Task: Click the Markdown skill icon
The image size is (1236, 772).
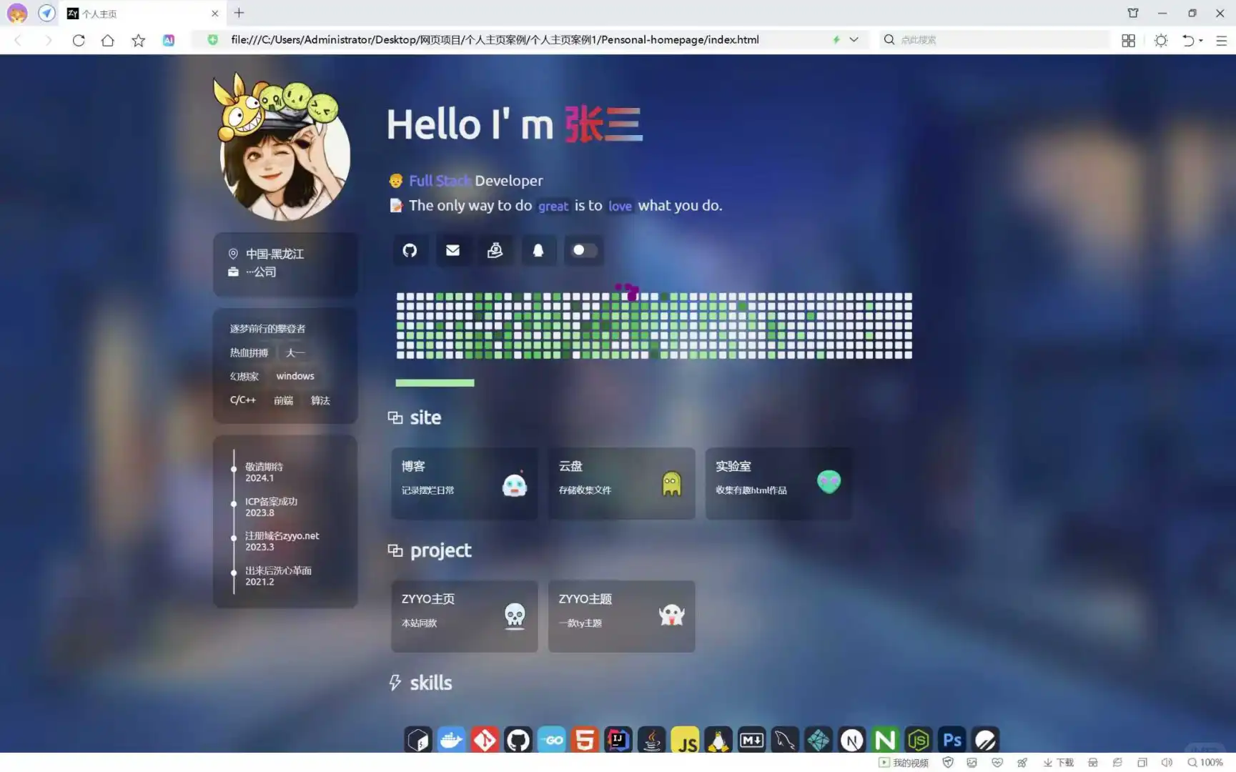Action: tap(751, 741)
